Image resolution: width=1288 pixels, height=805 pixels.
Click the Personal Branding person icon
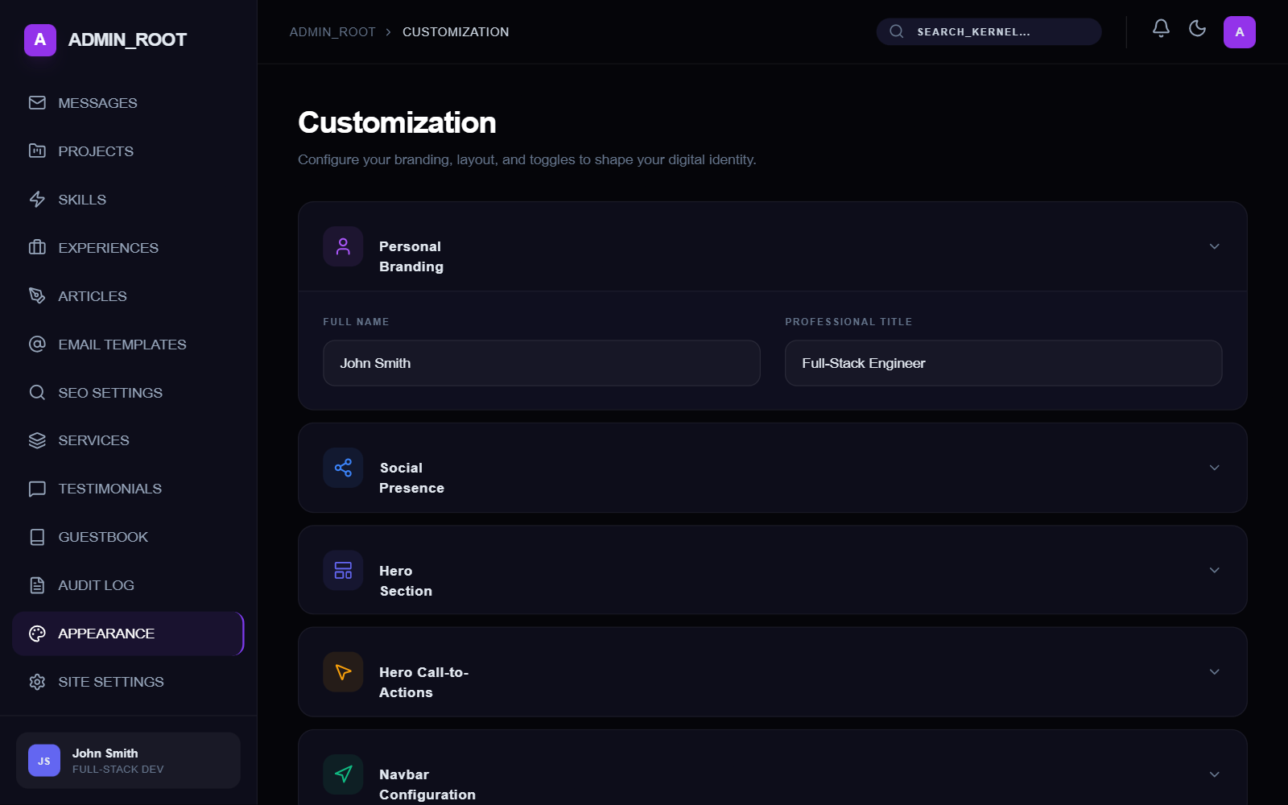click(x=343, y=246)
